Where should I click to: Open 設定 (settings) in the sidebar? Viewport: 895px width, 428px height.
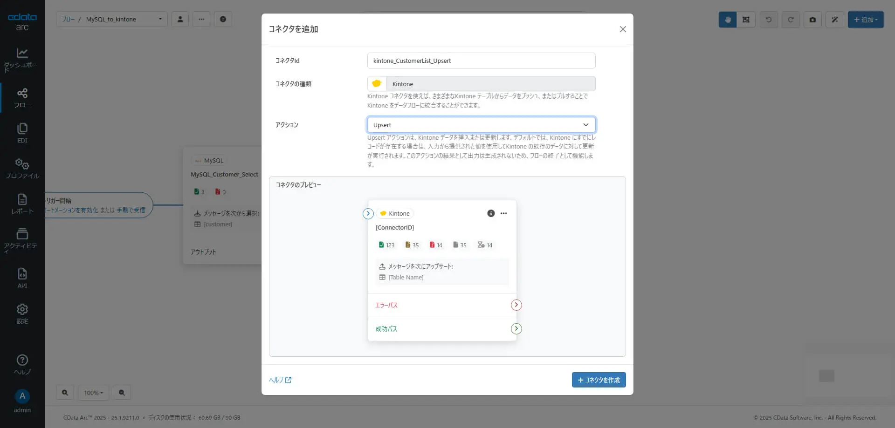pos(22,314)
